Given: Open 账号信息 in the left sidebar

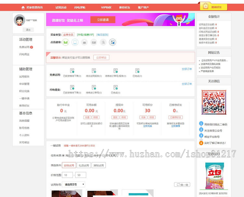Looking at the screenshot, I should point(24,128).
